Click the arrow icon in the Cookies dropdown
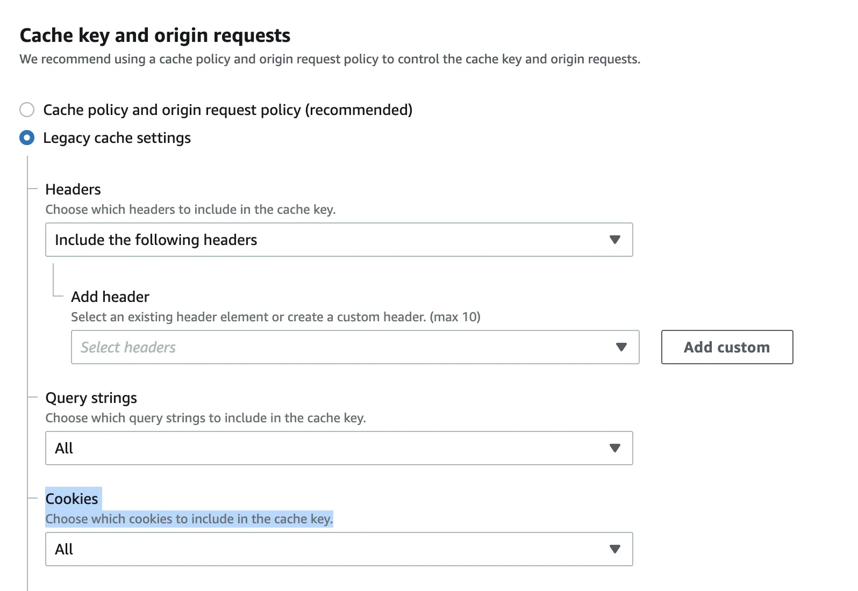 [x=615, y=549]
